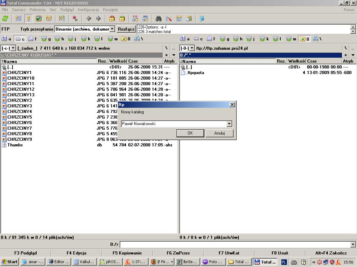Expand the Nowy katalog name combo box arrow
357x267 pixels.
229,124
